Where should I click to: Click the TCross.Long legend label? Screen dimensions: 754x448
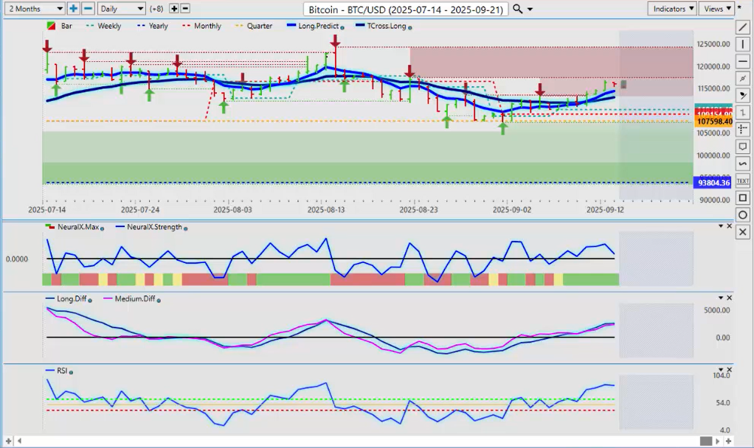[x=387, y=26]
